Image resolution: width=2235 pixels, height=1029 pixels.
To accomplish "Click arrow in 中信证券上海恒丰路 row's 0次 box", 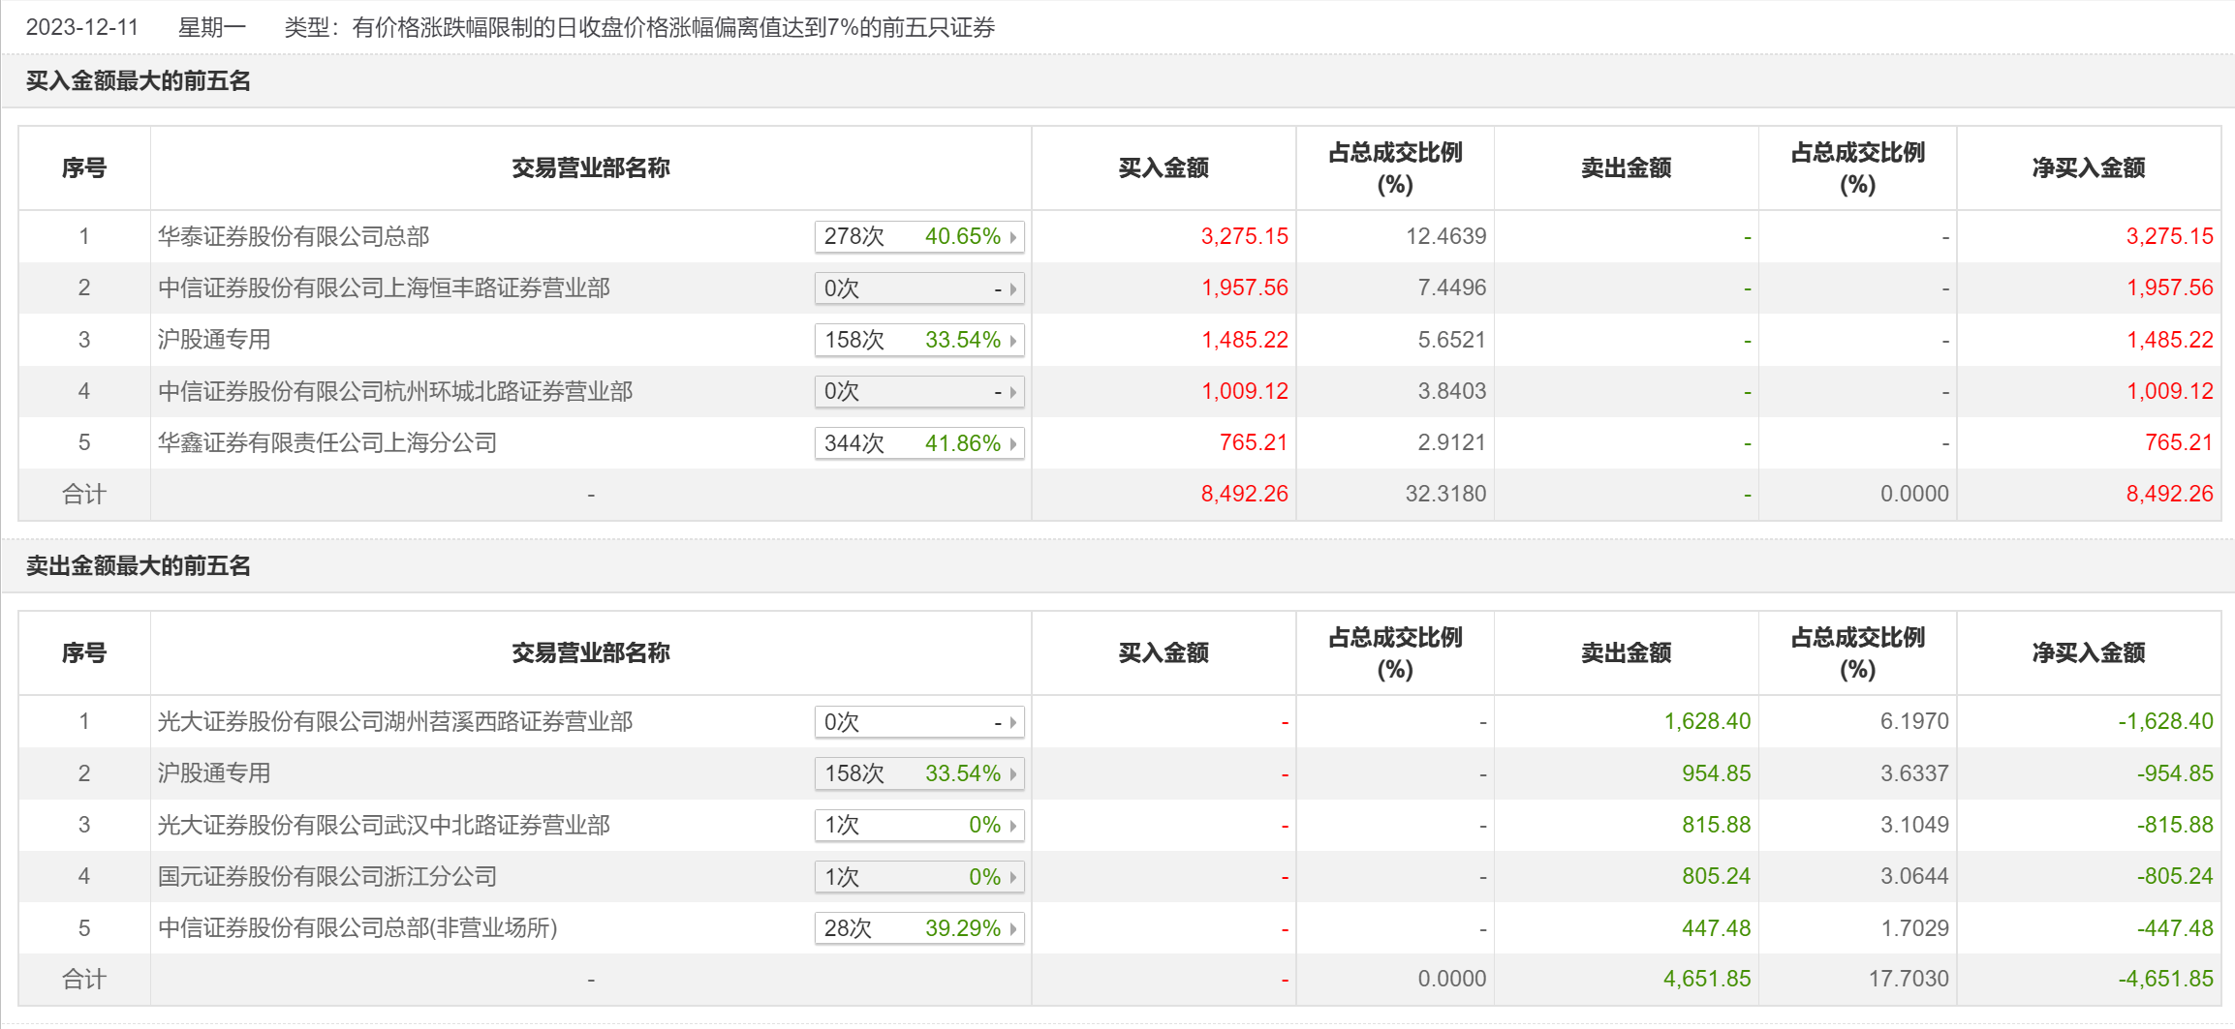I will pyautogui.click(x=1013, y=288).
